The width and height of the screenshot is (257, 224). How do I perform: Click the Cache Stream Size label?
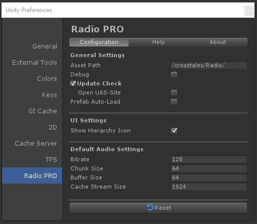click(98, 187)
